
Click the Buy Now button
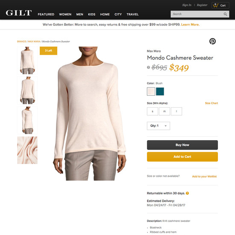(182, 145)
